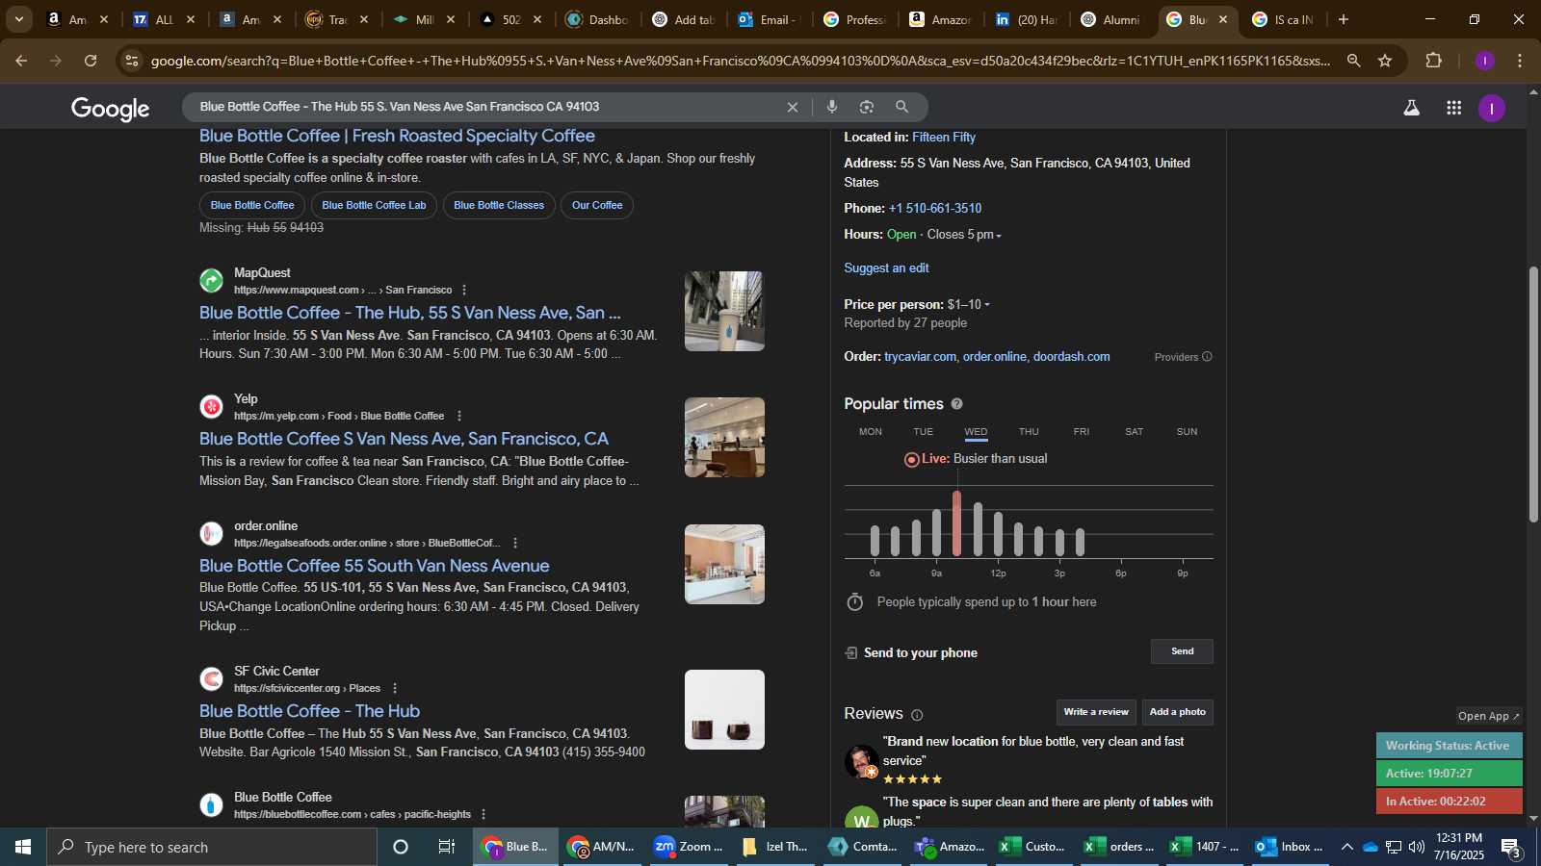Screen dimensions: 1541x866
Task: Bookmark this page with the star icon
Action: click(x=1385, y=61)
